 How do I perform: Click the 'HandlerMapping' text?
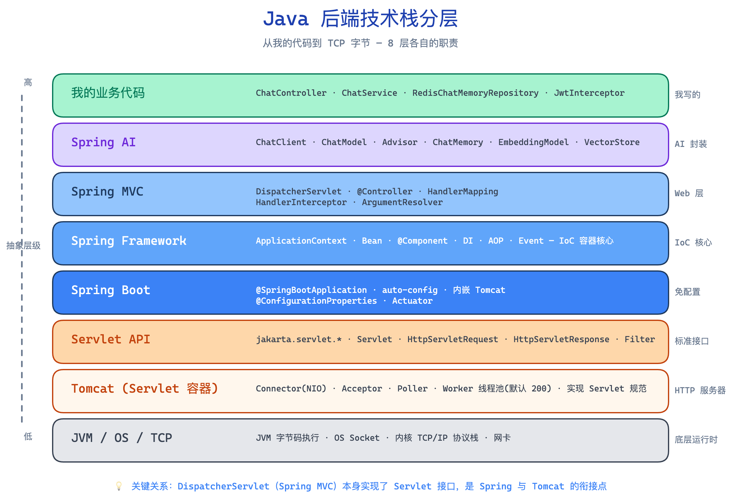[463, 192]
